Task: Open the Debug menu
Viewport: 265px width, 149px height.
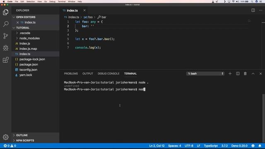Action: [x=53, y=1]
